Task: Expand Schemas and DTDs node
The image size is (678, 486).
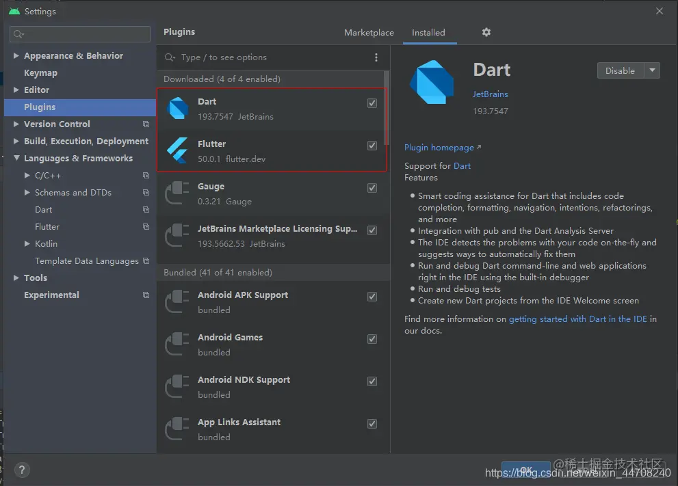Action: (27, 192)
